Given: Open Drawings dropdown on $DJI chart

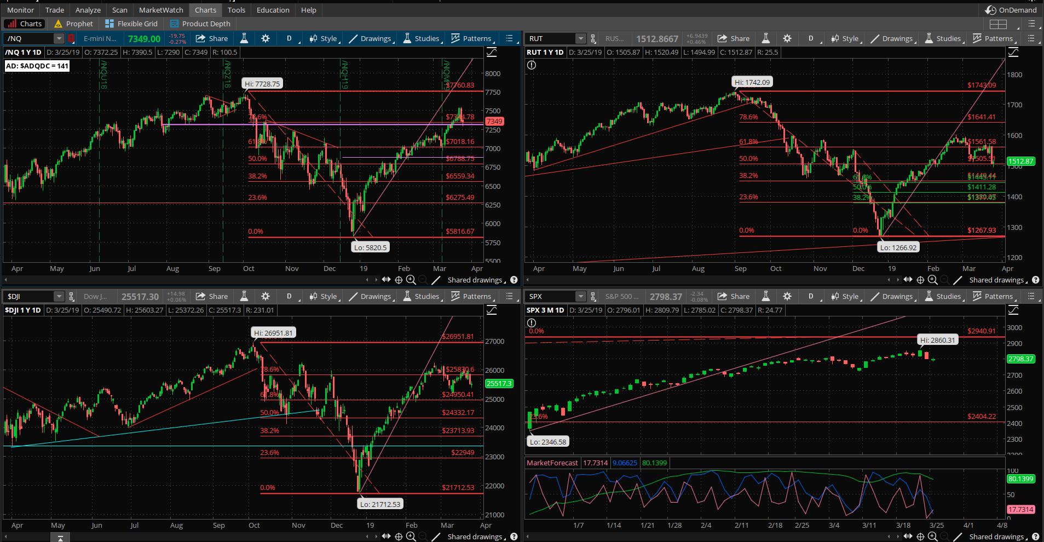Looking at the screenshot, I should [x=371, y=296].
